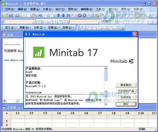Screen dimensions: 158x132
Task: Open the 改善(R) dropdown
Action: [54, 28]
